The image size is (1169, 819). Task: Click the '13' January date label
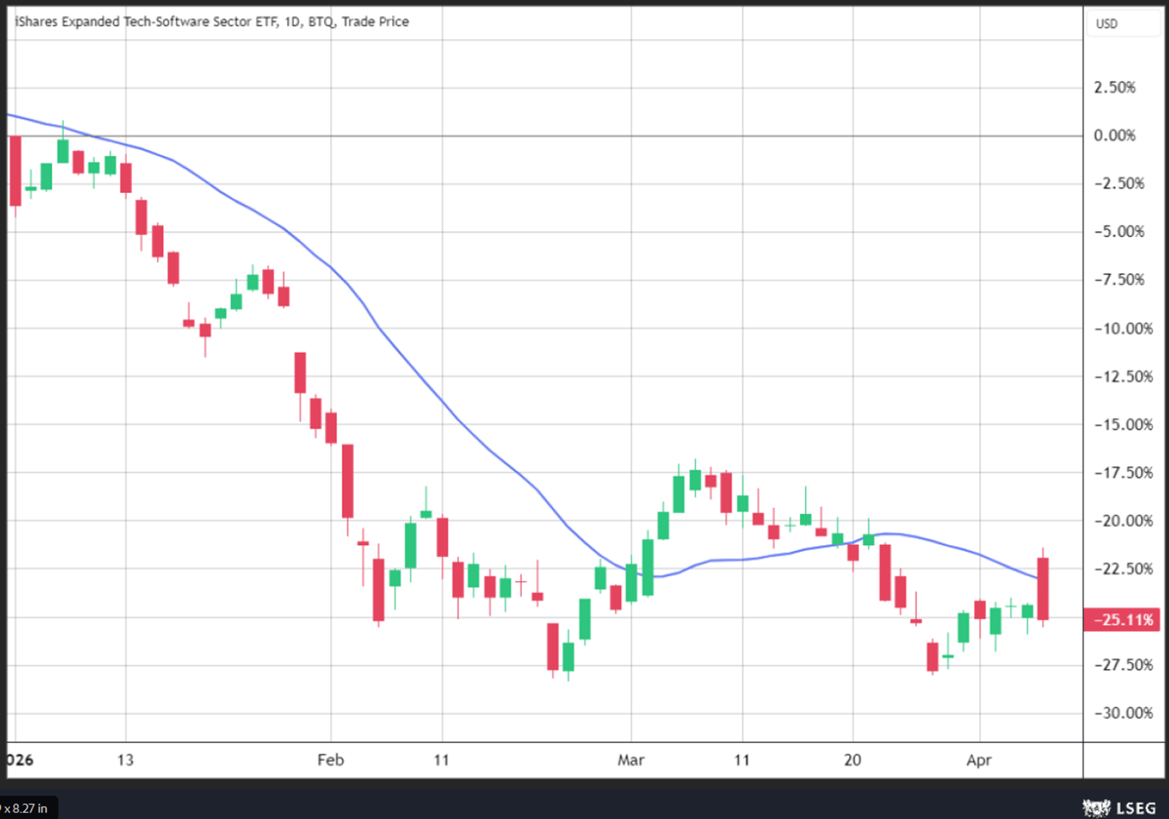[125, 760]
